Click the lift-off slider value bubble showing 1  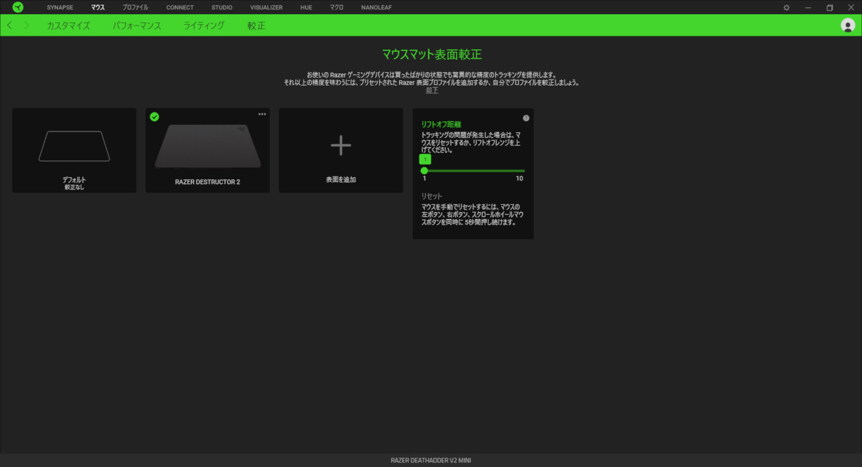425,160
